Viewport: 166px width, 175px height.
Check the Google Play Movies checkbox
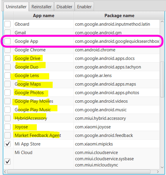pyautogui.click(x=7, y=101)
